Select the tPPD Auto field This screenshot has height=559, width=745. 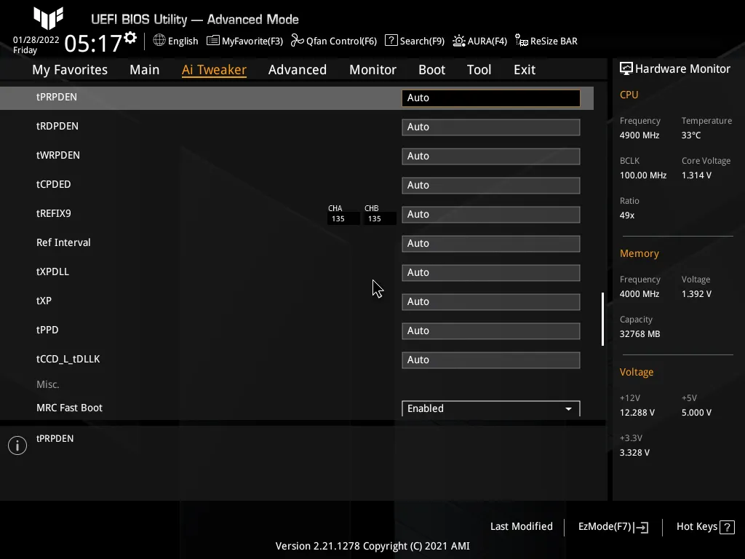tap(491, 331)
